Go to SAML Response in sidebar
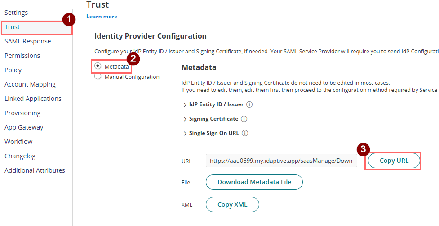 tap(27, 41)
